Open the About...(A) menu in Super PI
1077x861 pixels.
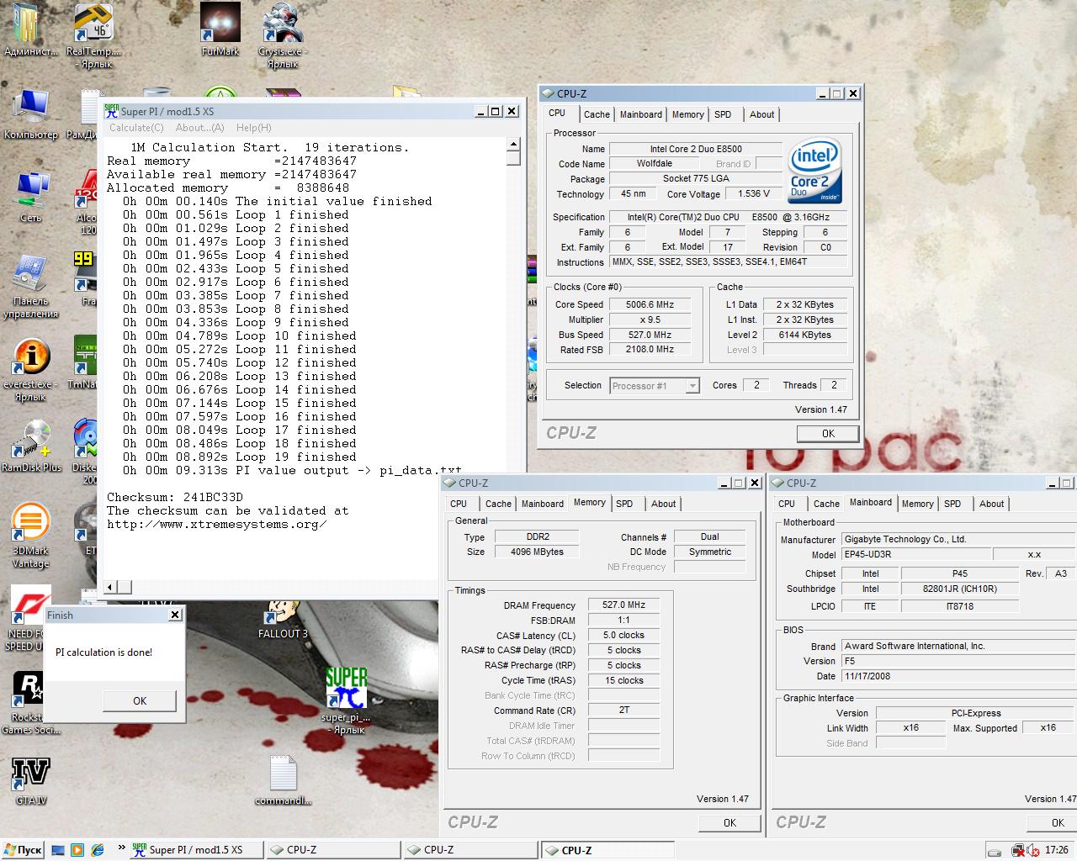pos(199,128)
